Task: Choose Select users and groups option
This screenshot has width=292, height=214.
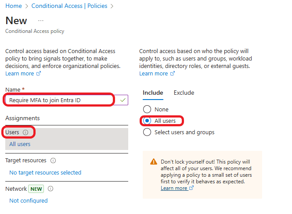Action: coord(147,132)
